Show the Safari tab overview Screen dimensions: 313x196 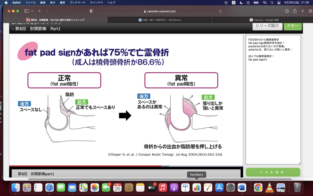pos(310,11)
